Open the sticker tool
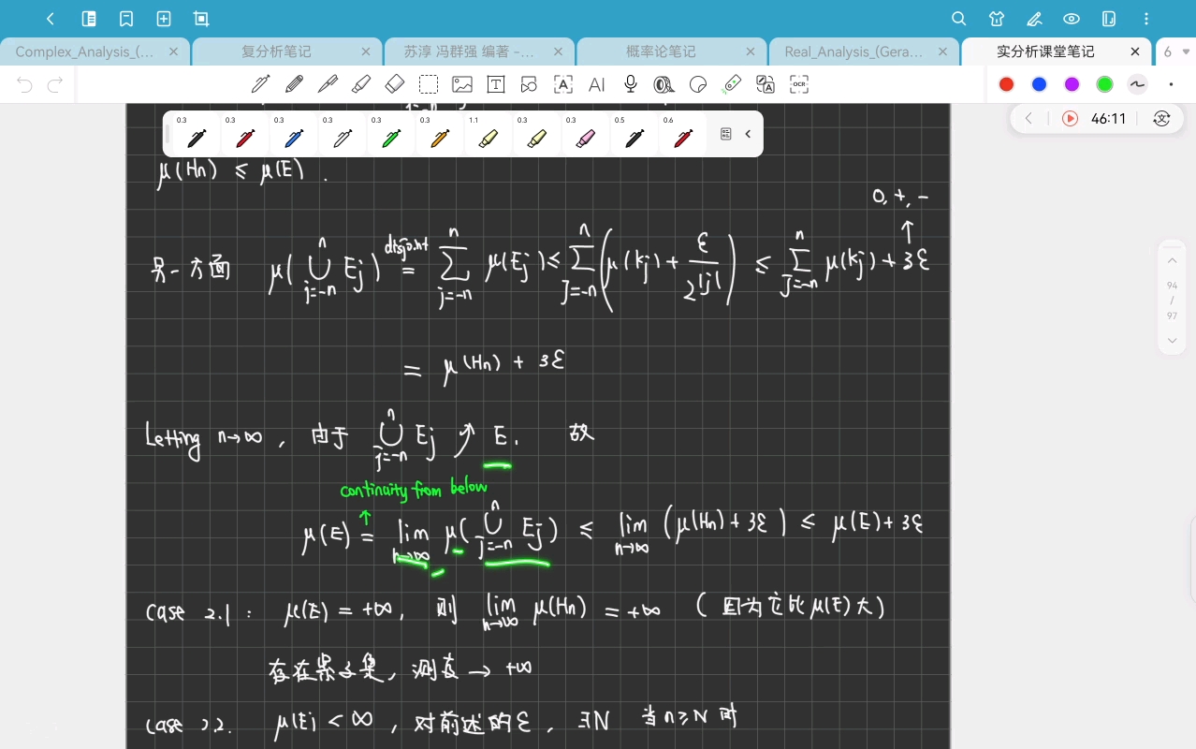 click(698, 84)
